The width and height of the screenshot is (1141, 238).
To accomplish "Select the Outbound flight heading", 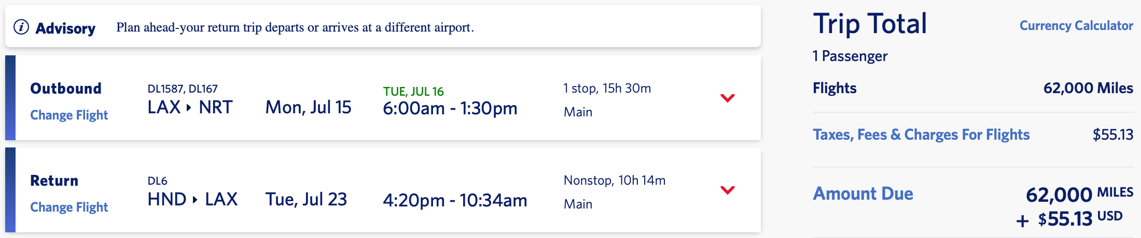I will (x=66, y=88).
